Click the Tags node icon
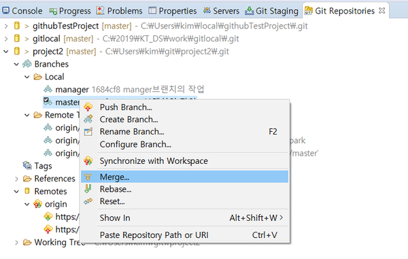Viewport: 408px width, 259px height. [x=27, y=165]
